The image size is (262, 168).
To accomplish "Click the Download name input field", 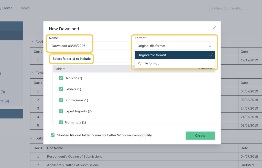I will point(89,46).
